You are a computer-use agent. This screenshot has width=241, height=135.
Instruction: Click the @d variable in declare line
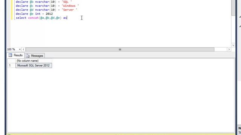(32, 10)
